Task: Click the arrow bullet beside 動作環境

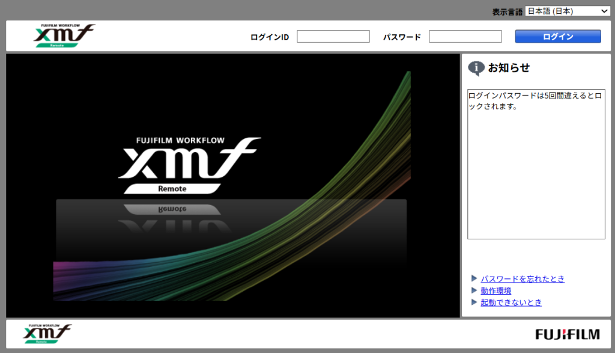Action: [474, 290]
